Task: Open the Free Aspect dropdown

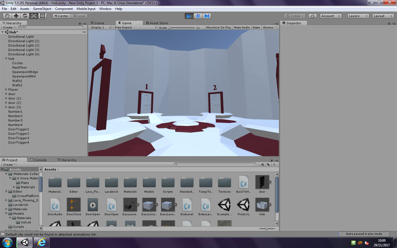Action: pos(135,27)
